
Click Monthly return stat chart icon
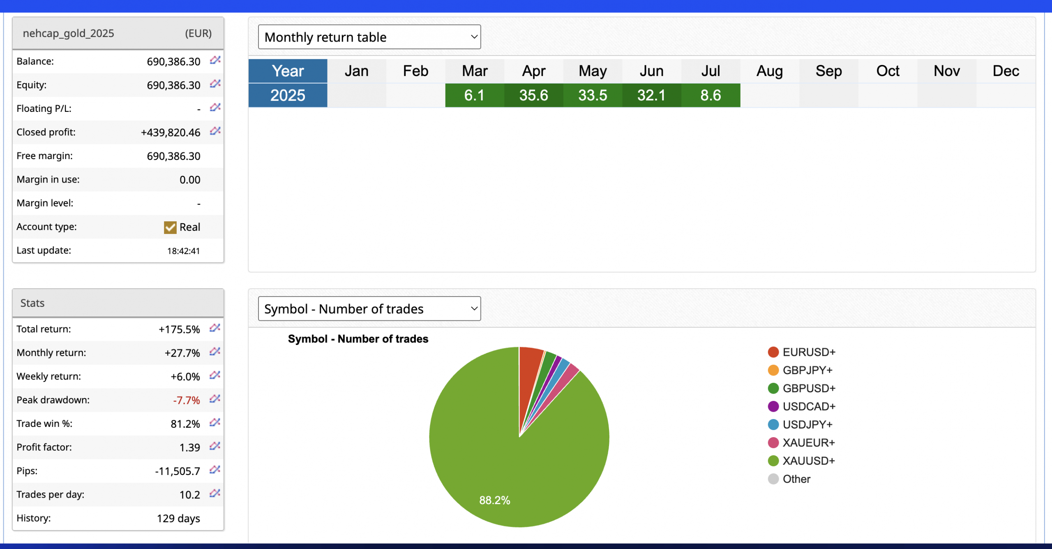coord(215,352)
